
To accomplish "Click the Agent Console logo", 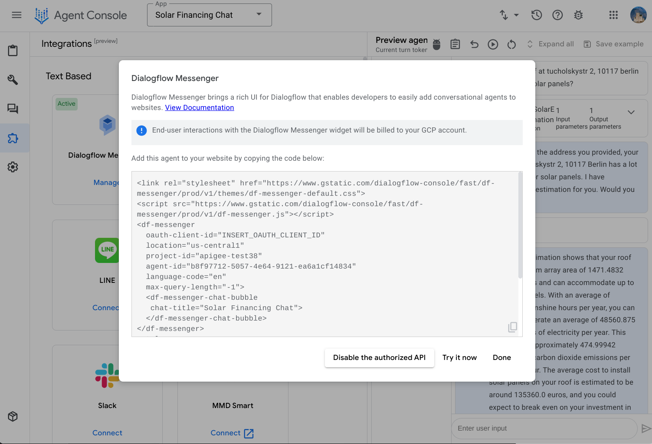I will pyautogui.click(x=41, y=16).
